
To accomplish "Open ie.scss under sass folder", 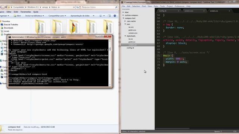I will point(131,27).
